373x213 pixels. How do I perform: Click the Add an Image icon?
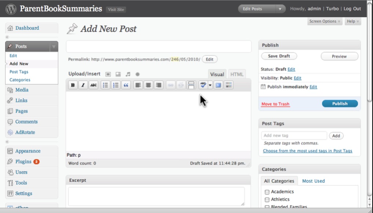108,74
